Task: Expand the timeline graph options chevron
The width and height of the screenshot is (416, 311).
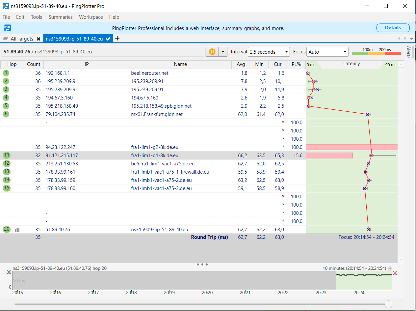Action: pyautogui.click(x=390, y=269)
